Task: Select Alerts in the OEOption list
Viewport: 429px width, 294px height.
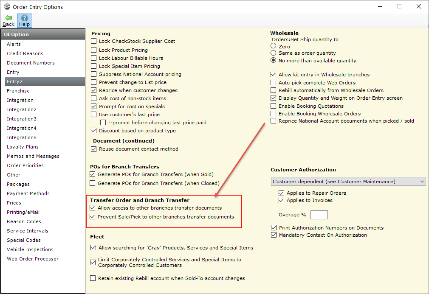Action: point(14,44)
